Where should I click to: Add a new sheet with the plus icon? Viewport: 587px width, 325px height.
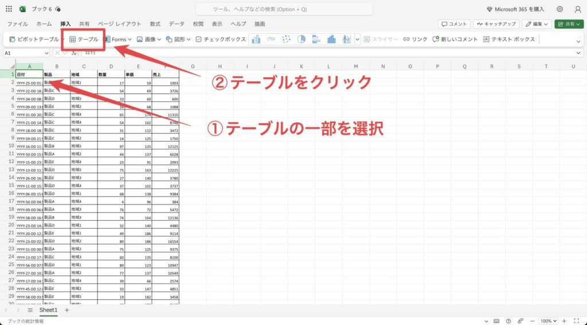click(67, 310)
